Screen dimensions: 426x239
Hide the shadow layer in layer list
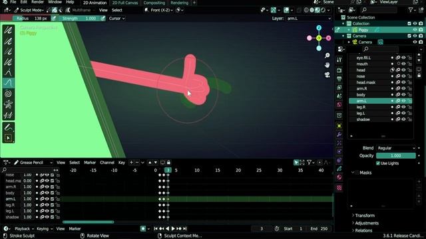[x=404, y=119]
